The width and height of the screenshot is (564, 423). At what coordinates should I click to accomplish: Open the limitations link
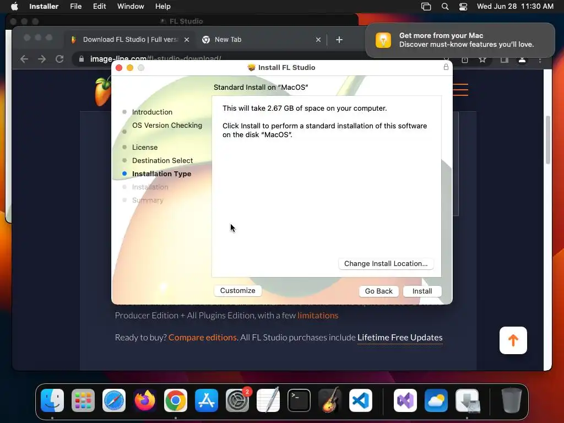pyautogui.click(x=318, y=316)
